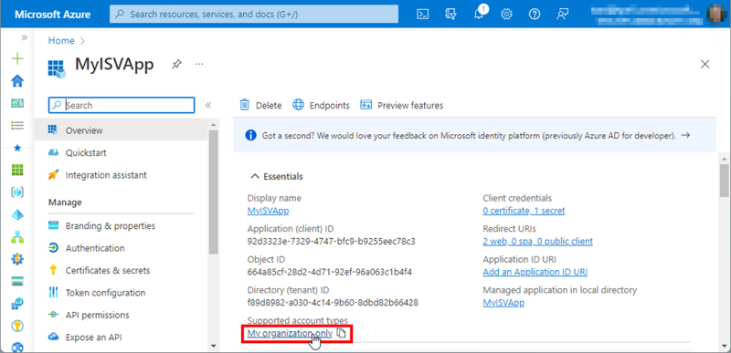Click the blade menu Search field
This screenshot has height=353, width=731.
[x=122, y=105]
